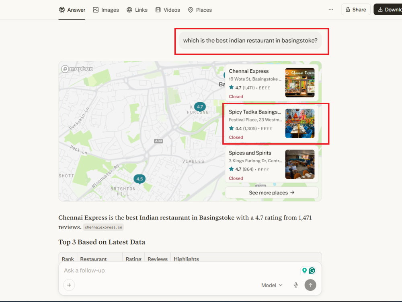Open the Links tab
This screenshot has width=402, height=302.
point(137,10)
